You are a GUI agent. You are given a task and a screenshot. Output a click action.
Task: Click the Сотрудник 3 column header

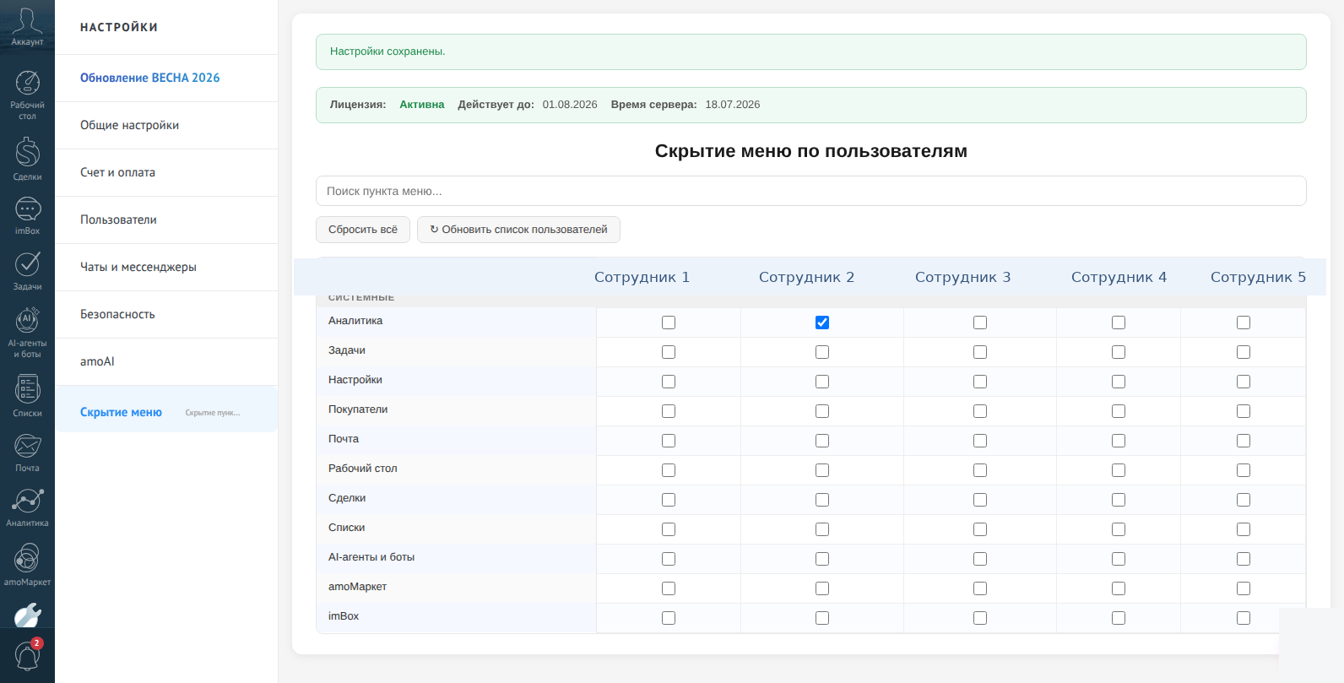point(962,277)
